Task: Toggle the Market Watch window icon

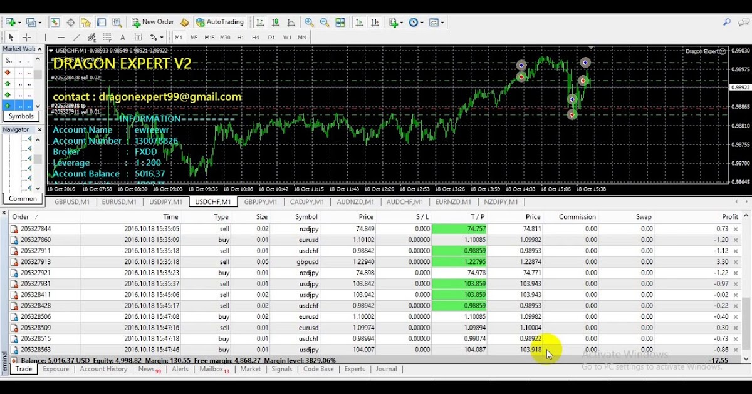Action: pyautogui.click(x=55, y=22)
